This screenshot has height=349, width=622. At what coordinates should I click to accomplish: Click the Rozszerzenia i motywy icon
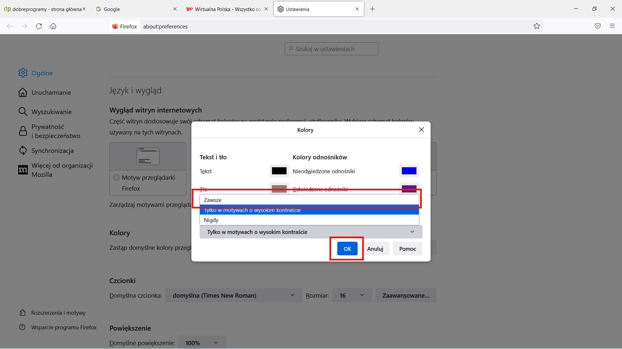coord(23,312)
